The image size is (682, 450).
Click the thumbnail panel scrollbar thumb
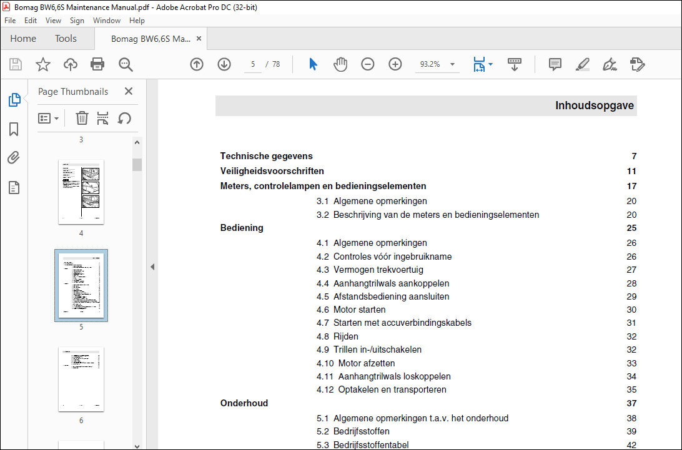(x=137, y=164)
